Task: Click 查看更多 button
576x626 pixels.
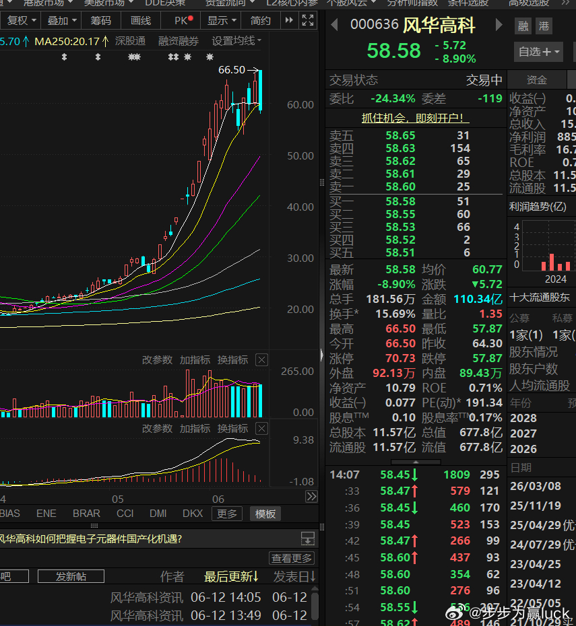Action: coord(292,558)
